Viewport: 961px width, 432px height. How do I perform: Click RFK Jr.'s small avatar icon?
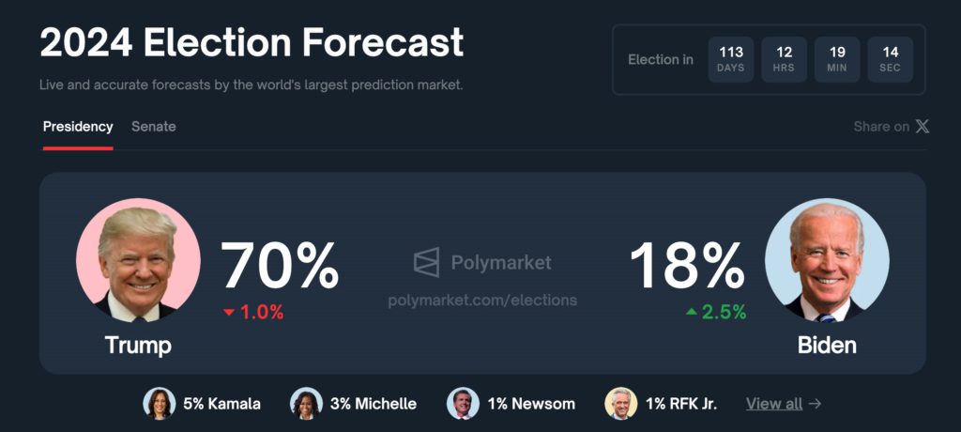[x=621, y=403]
